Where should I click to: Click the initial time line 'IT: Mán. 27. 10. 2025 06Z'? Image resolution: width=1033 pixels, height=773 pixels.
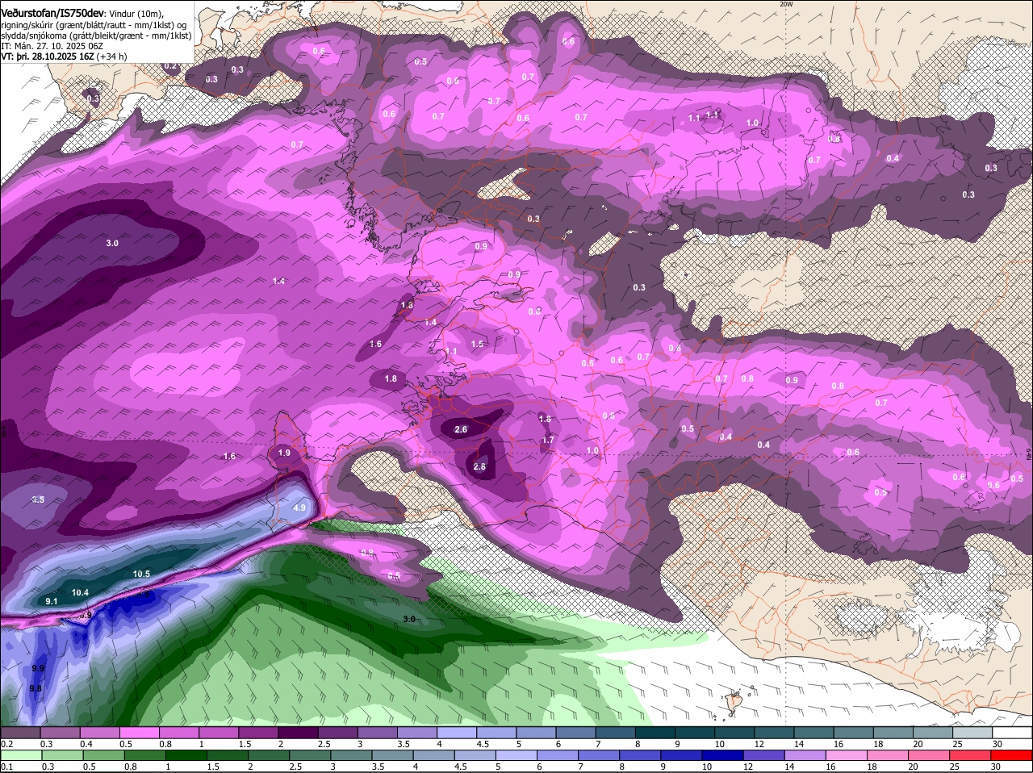tap(52, 46)
